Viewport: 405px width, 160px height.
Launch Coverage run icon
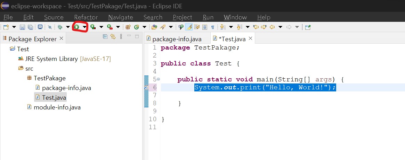point(93,27)
